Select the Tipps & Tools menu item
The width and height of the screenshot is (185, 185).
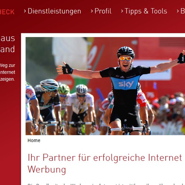pos(146,11)
